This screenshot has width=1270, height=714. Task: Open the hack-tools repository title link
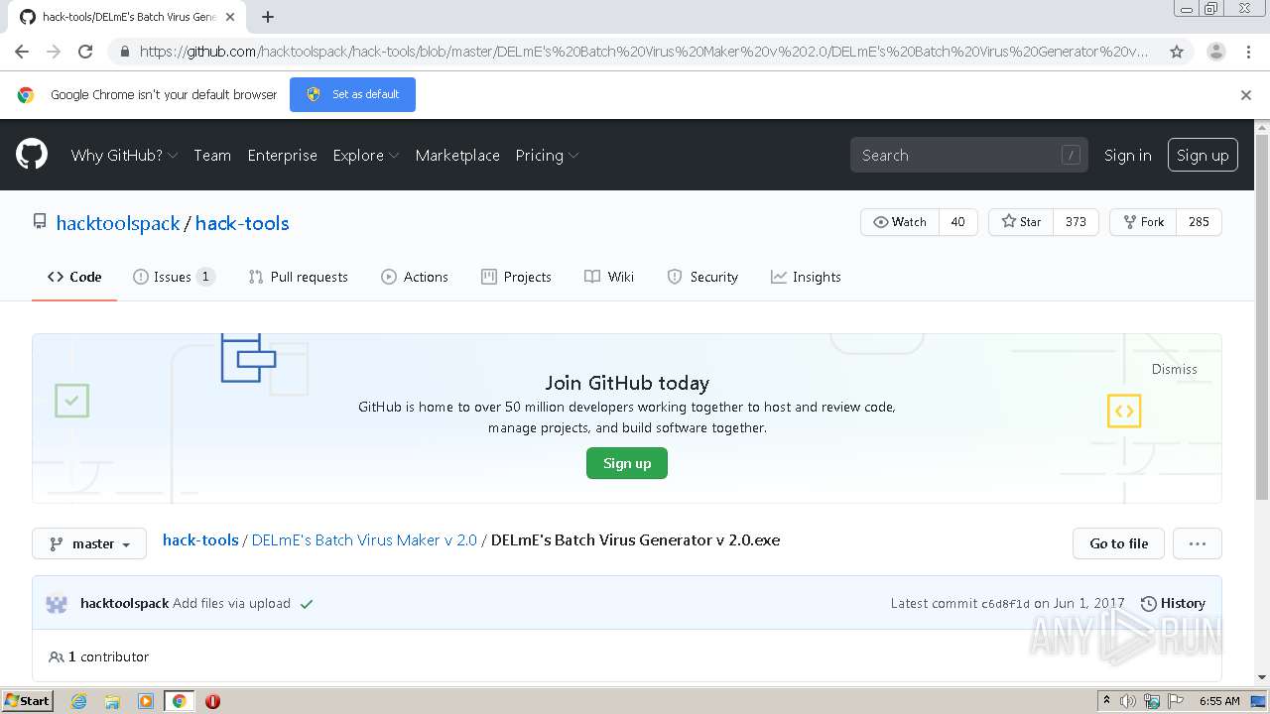pos(242,223)
